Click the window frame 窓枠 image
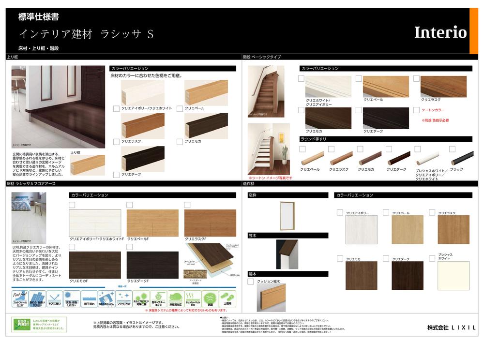484x342 pixels. click(287, 216)
